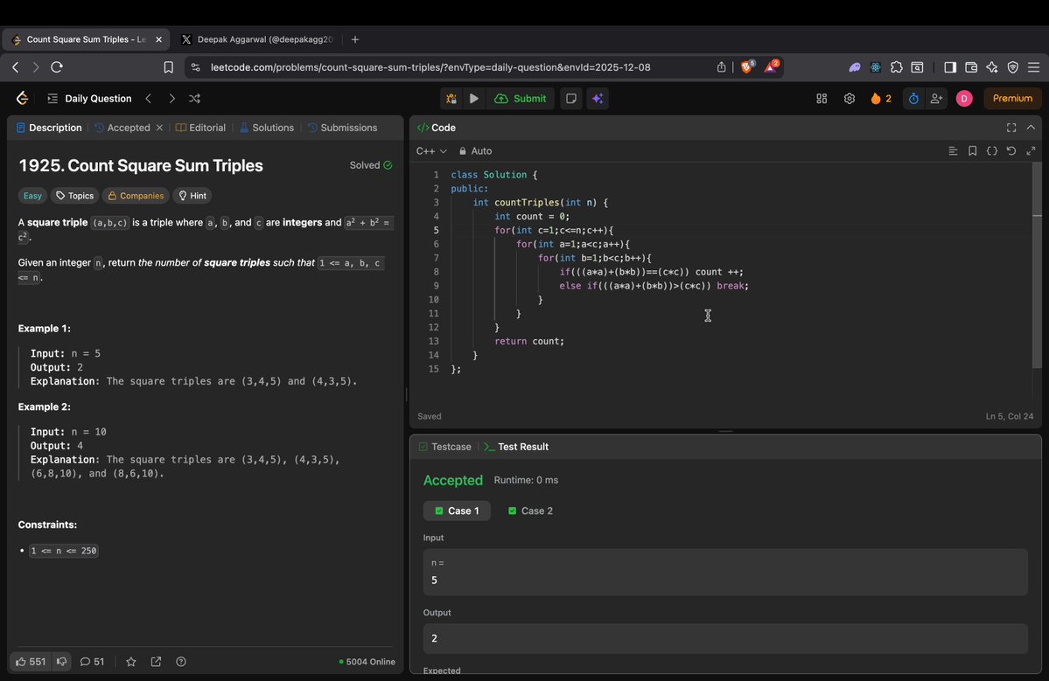Close the Accepted tab

(x=159, y=128)
